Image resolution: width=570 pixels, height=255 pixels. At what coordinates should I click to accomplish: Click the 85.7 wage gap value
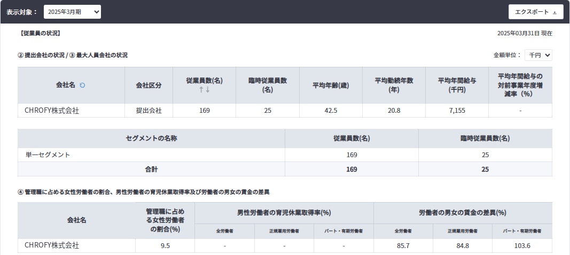tap(403, 246)
